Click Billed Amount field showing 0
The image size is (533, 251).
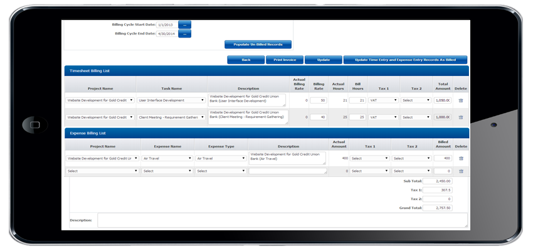[443, 171]
